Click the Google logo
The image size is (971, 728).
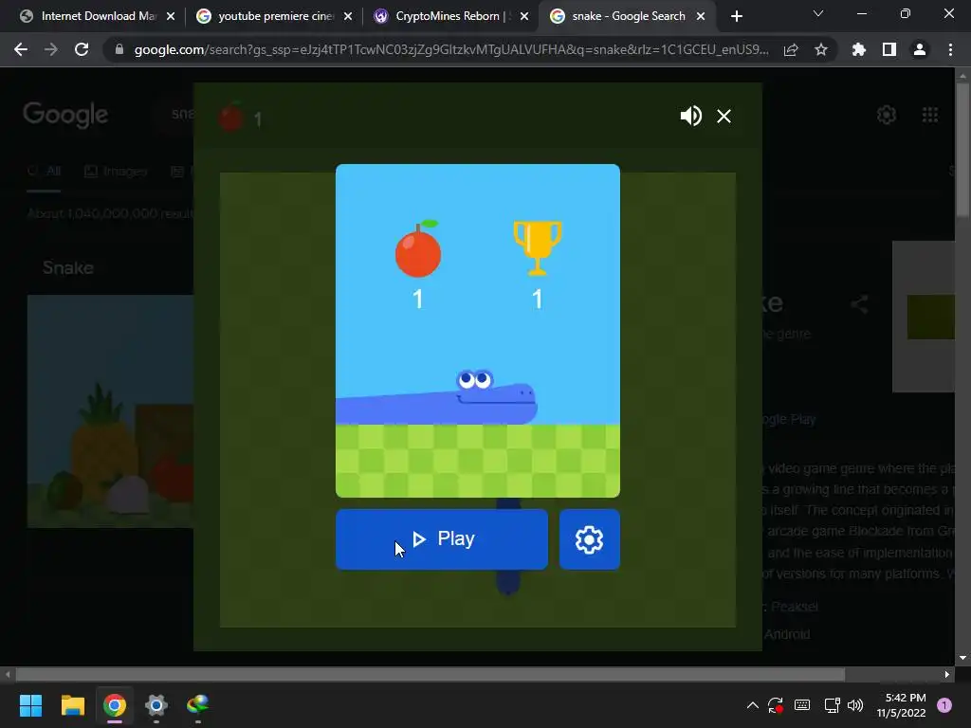tap(65, 115)
